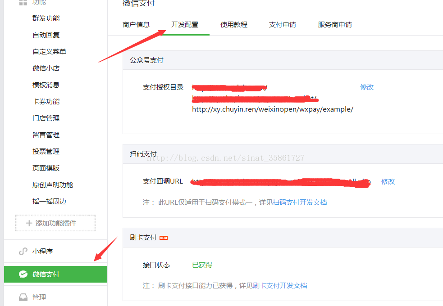Go to 投票管理
443x306 pixels.
(x=46, y=152)
